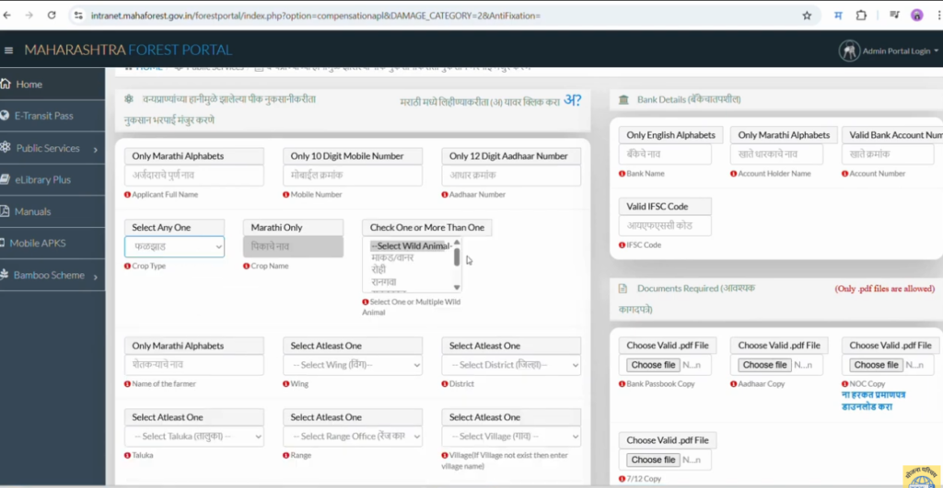Screen dimensions: 943x488
Task: Expand the Select Wing dropdown
Action: (x=353, y=365)
